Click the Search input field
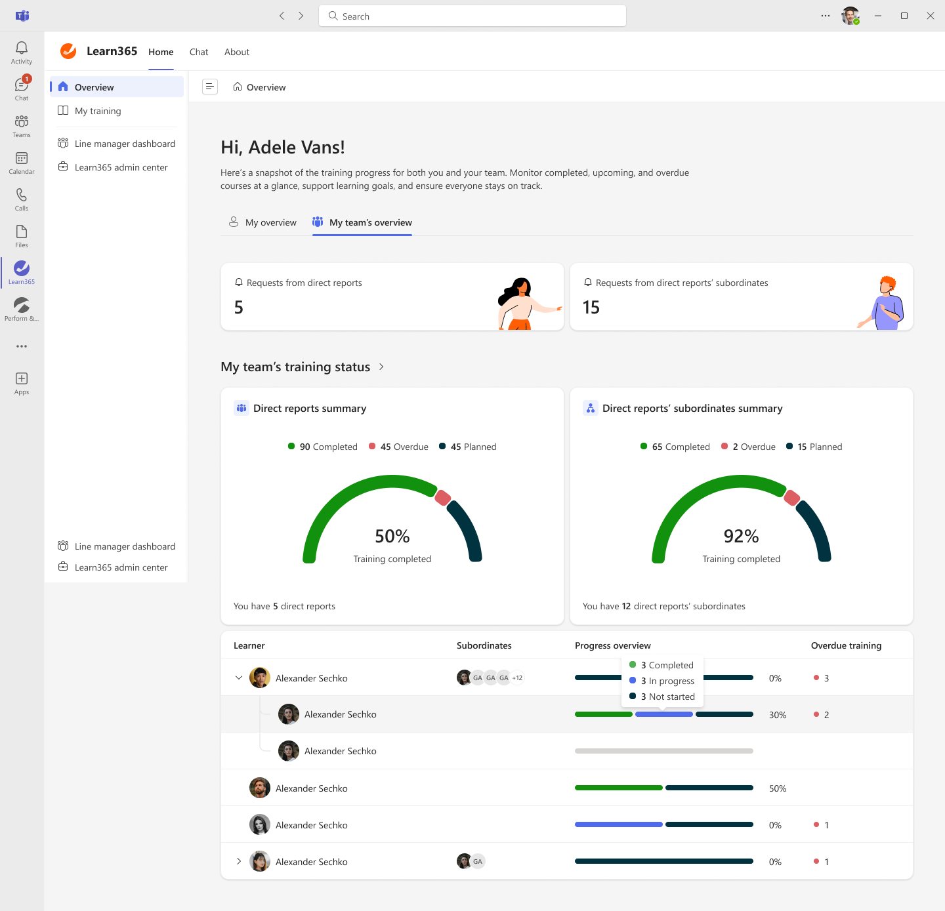 tap(472, 16)
